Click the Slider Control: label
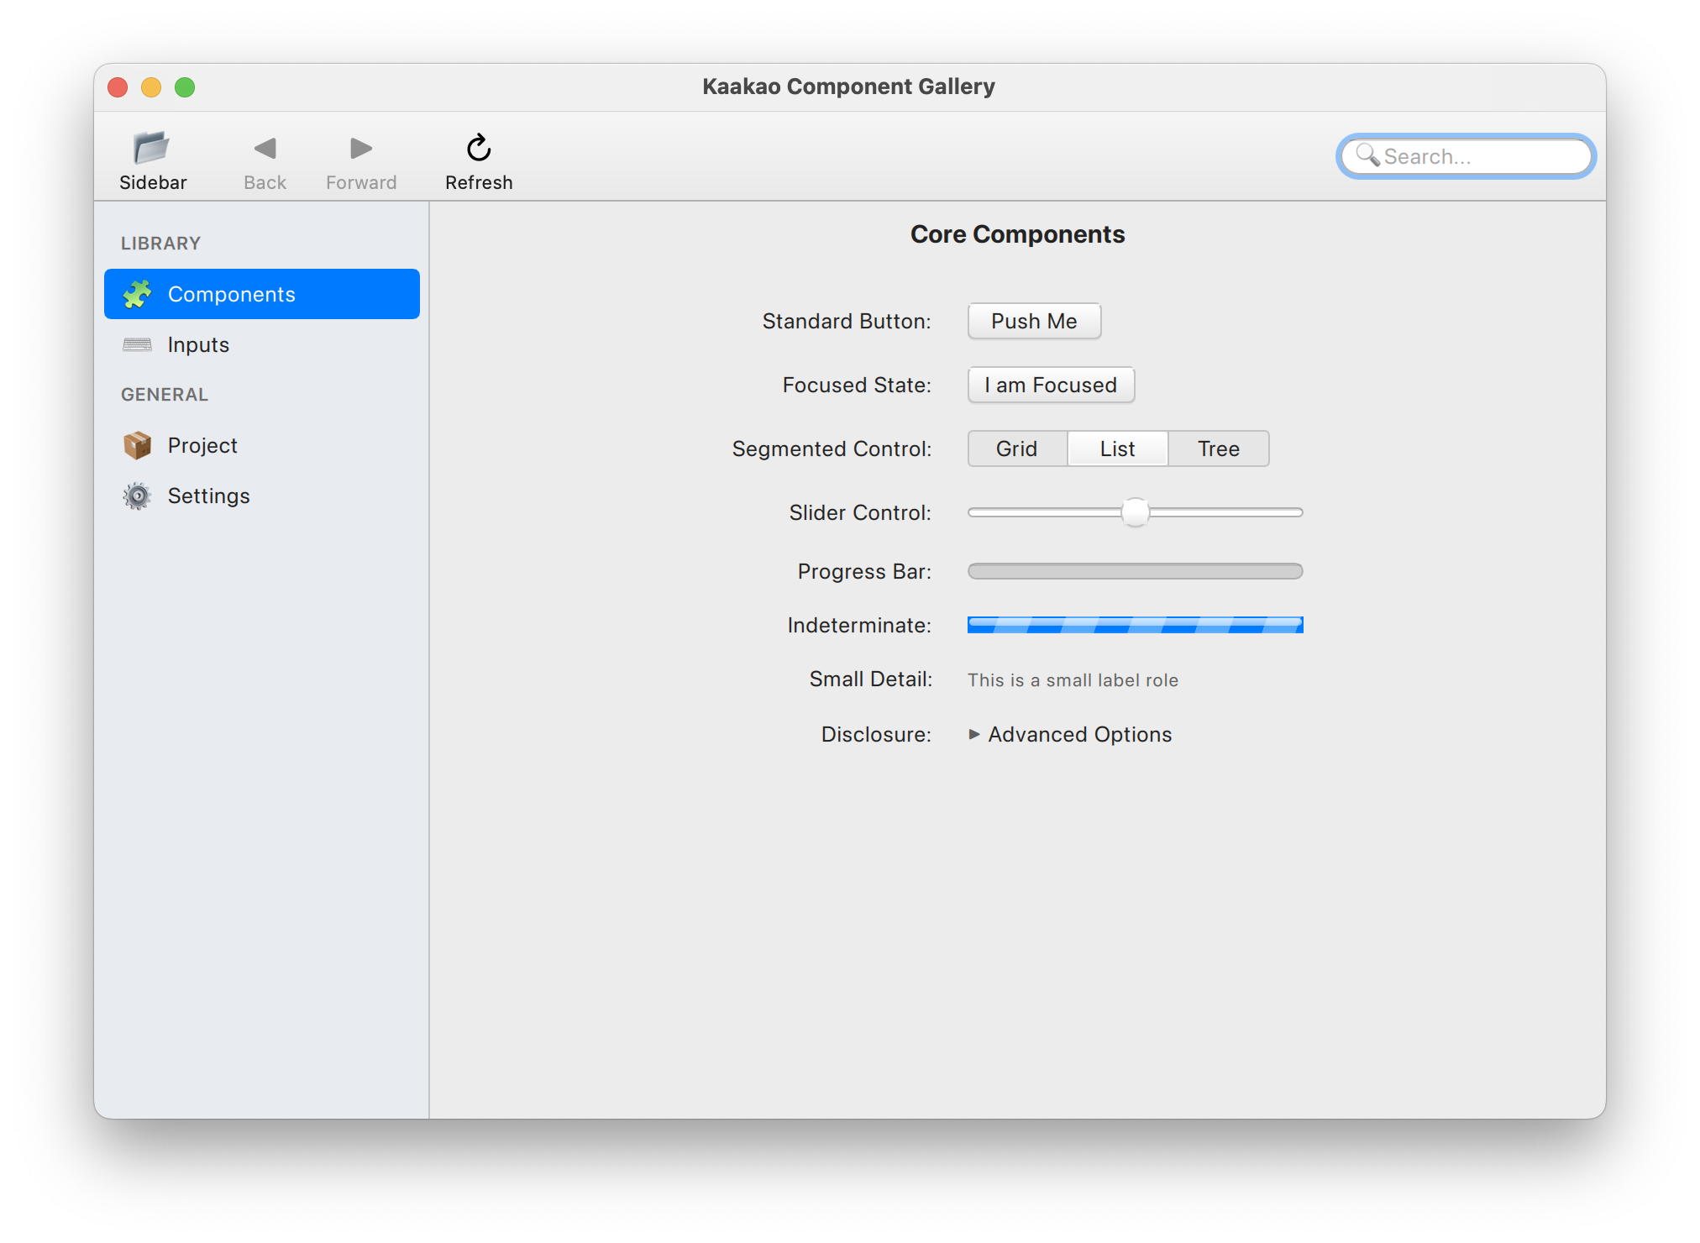The height and width of the screenshot is (1243, 1700). (860, 512)
